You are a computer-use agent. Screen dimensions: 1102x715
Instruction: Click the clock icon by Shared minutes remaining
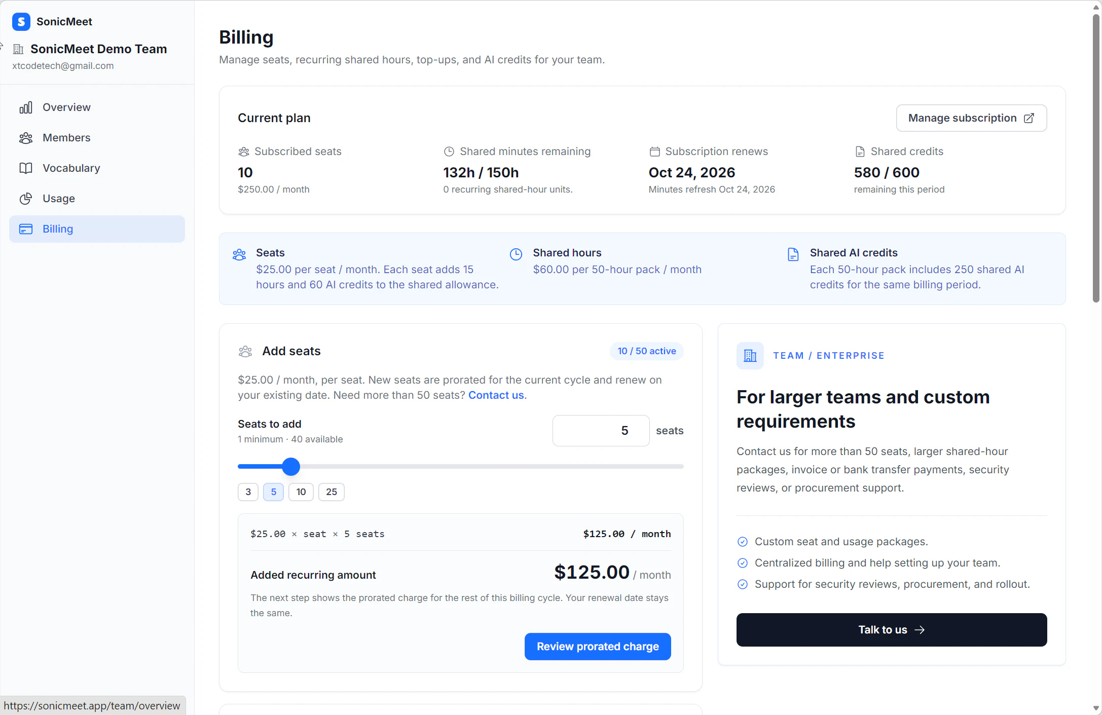449,152
